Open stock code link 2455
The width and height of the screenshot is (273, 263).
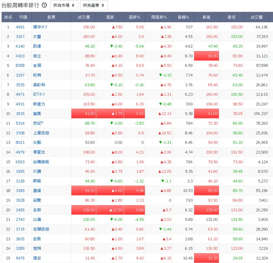coord(20,210)
